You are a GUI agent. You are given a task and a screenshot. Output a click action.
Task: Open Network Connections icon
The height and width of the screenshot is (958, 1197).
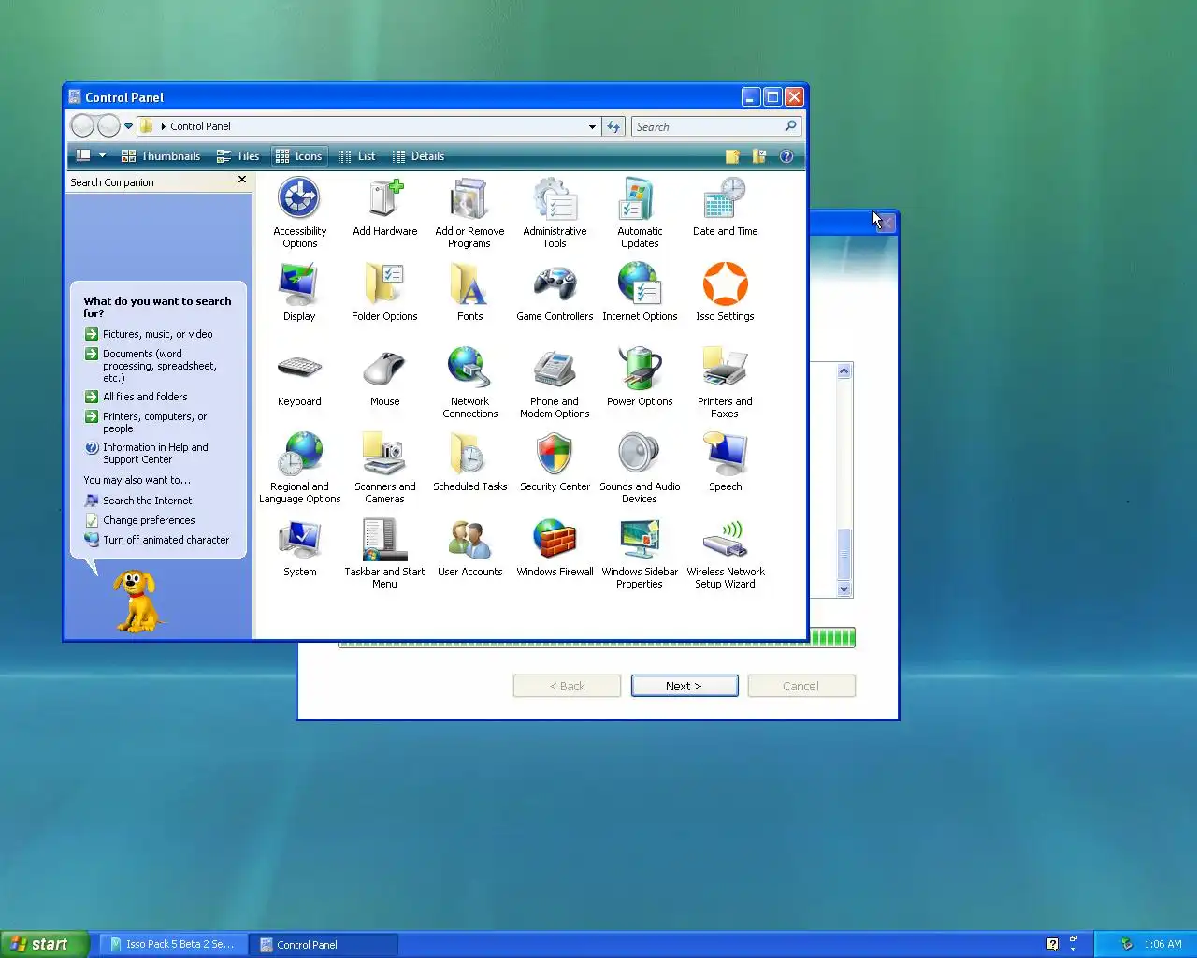click(469, 384)
